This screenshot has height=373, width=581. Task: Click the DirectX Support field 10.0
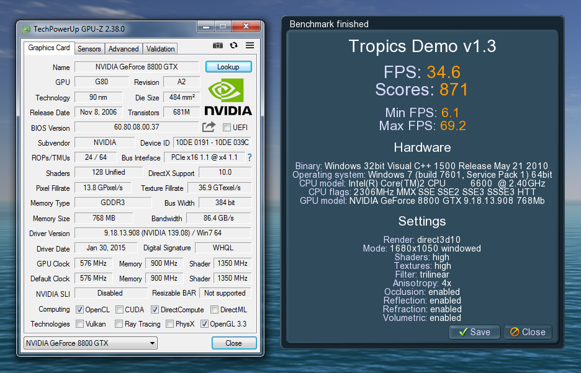pos(225,172)
